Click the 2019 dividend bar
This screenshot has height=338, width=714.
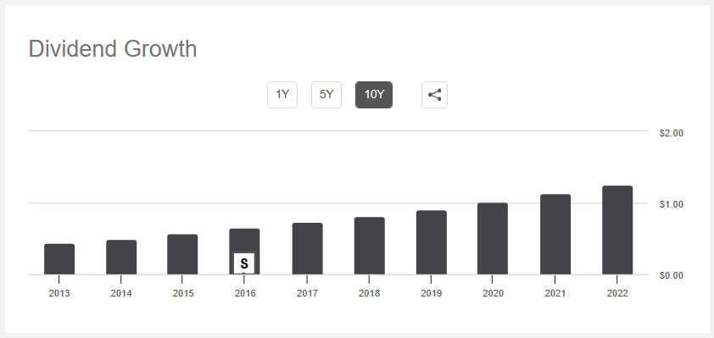[x=432, y=242]
